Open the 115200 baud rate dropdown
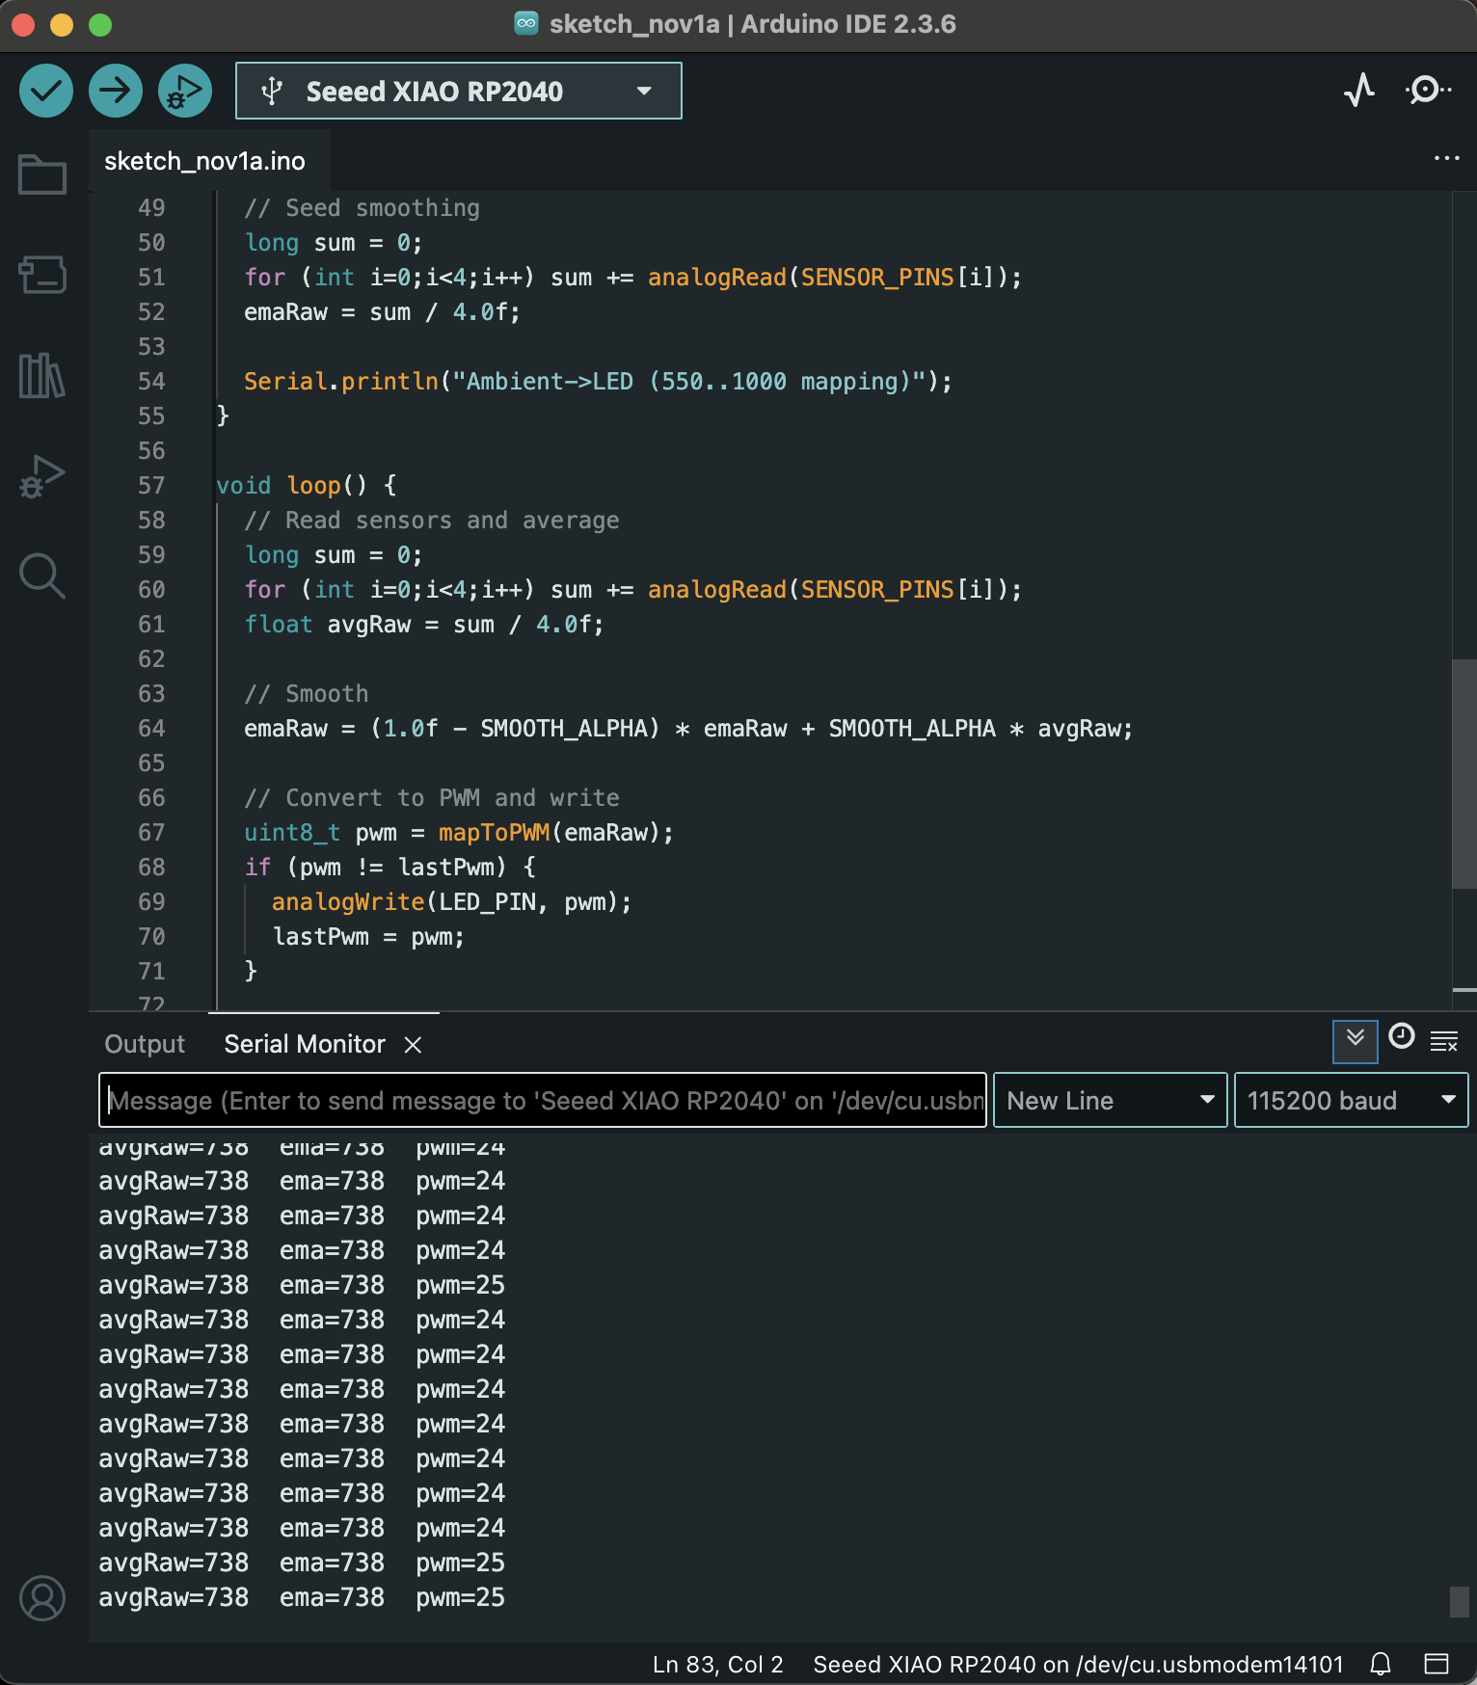The height and width of the screenshot is (1685, 1477). point(1350,1101)
